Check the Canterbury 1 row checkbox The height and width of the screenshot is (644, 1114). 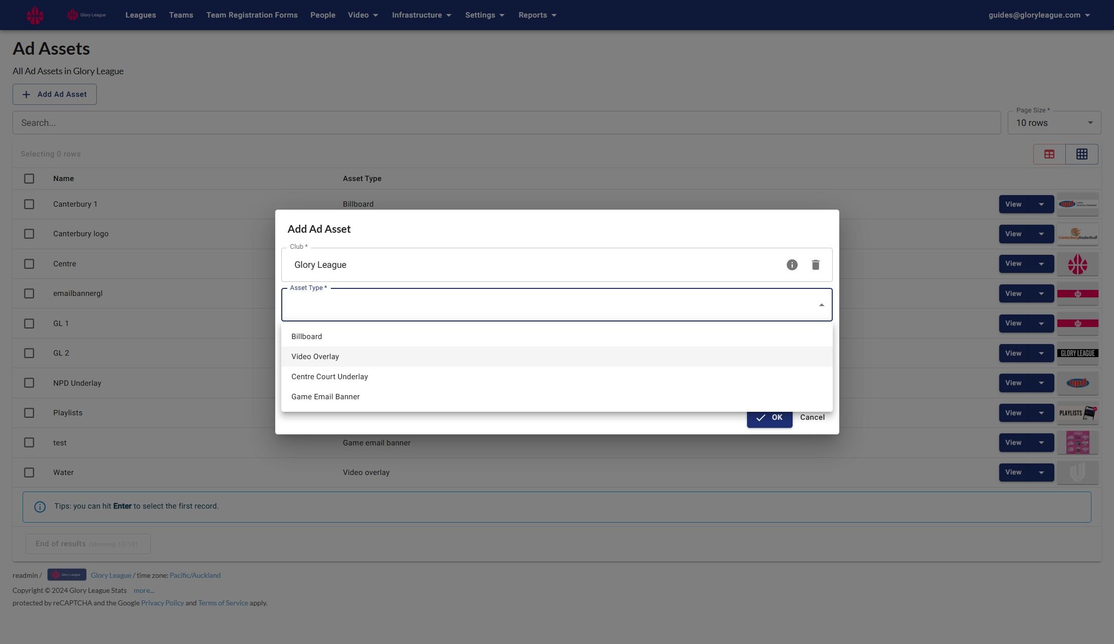[x=29, y=204]
